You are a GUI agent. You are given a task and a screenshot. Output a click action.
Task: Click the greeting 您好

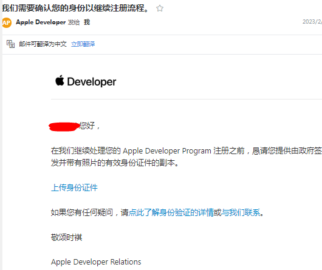point(87,126)
